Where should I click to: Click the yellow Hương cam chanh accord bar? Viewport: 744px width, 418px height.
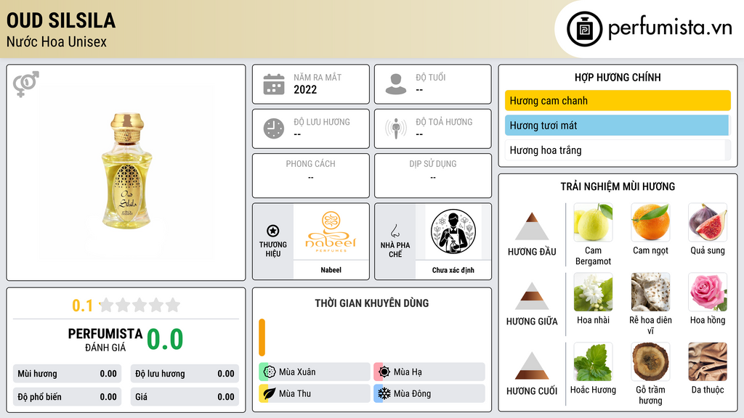point(618,100)
